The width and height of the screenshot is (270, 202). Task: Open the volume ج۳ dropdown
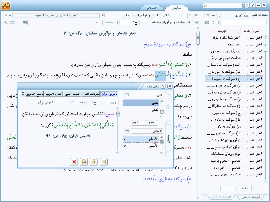(x=118, y=22)
